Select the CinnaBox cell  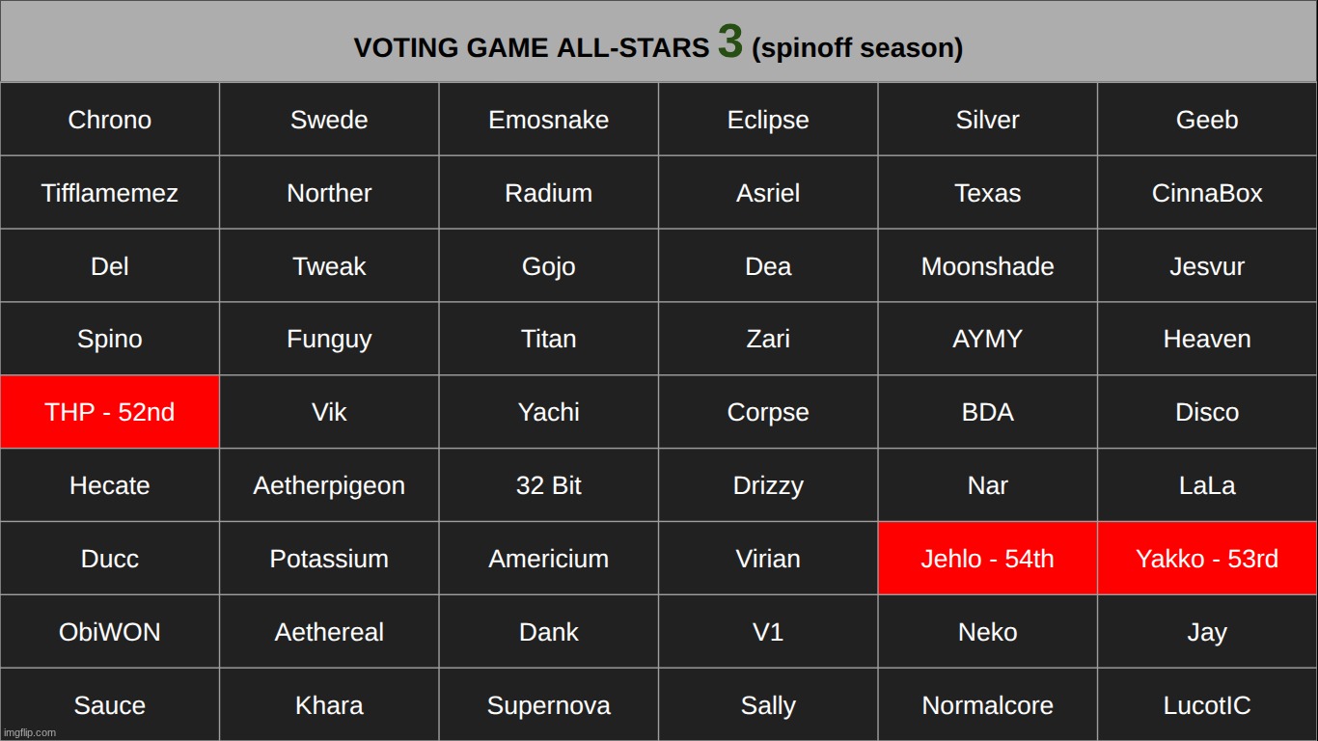tap(1207, 193)
